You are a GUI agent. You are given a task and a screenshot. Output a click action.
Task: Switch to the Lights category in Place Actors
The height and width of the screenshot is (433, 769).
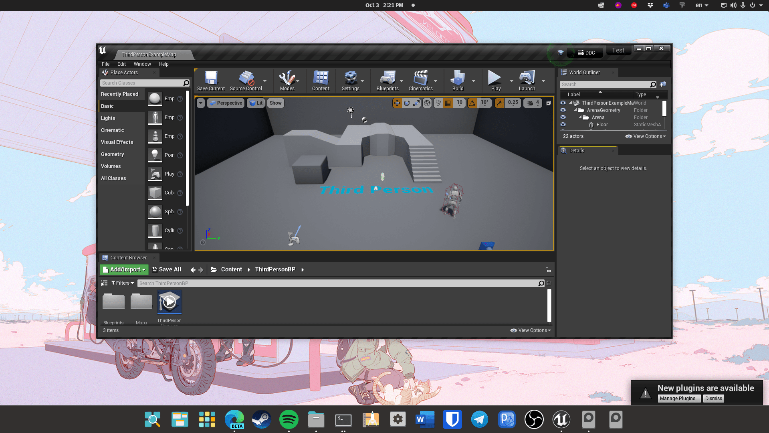108,118
